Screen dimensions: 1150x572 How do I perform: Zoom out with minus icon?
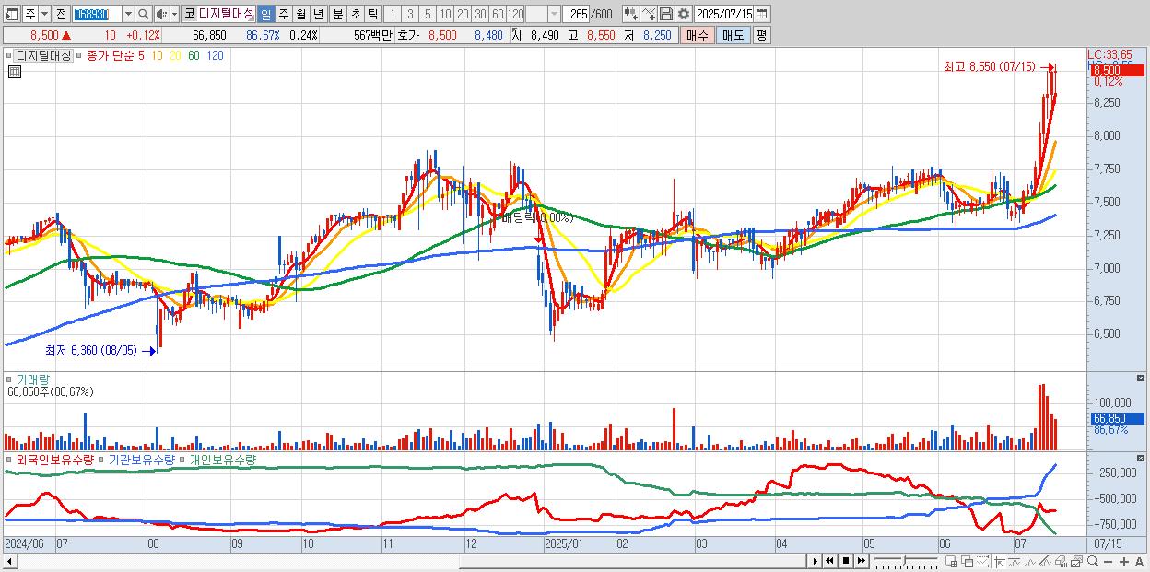point(1108,562)
